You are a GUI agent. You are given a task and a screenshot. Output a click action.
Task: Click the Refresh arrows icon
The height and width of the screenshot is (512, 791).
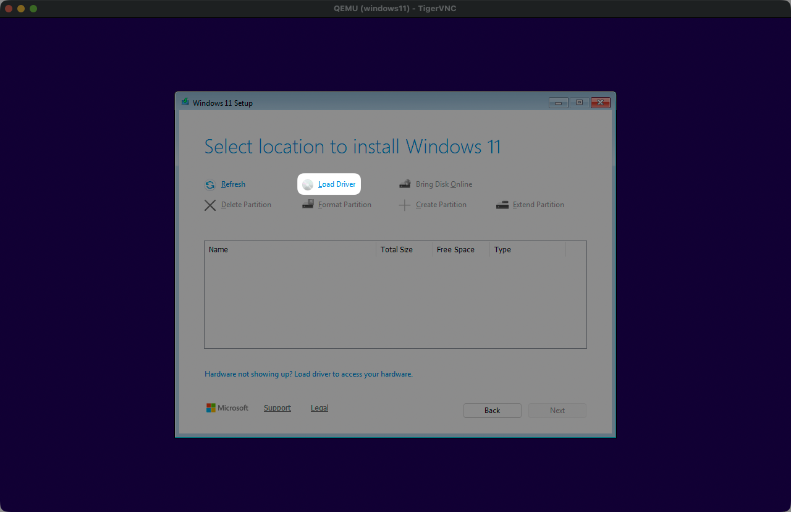210,185
